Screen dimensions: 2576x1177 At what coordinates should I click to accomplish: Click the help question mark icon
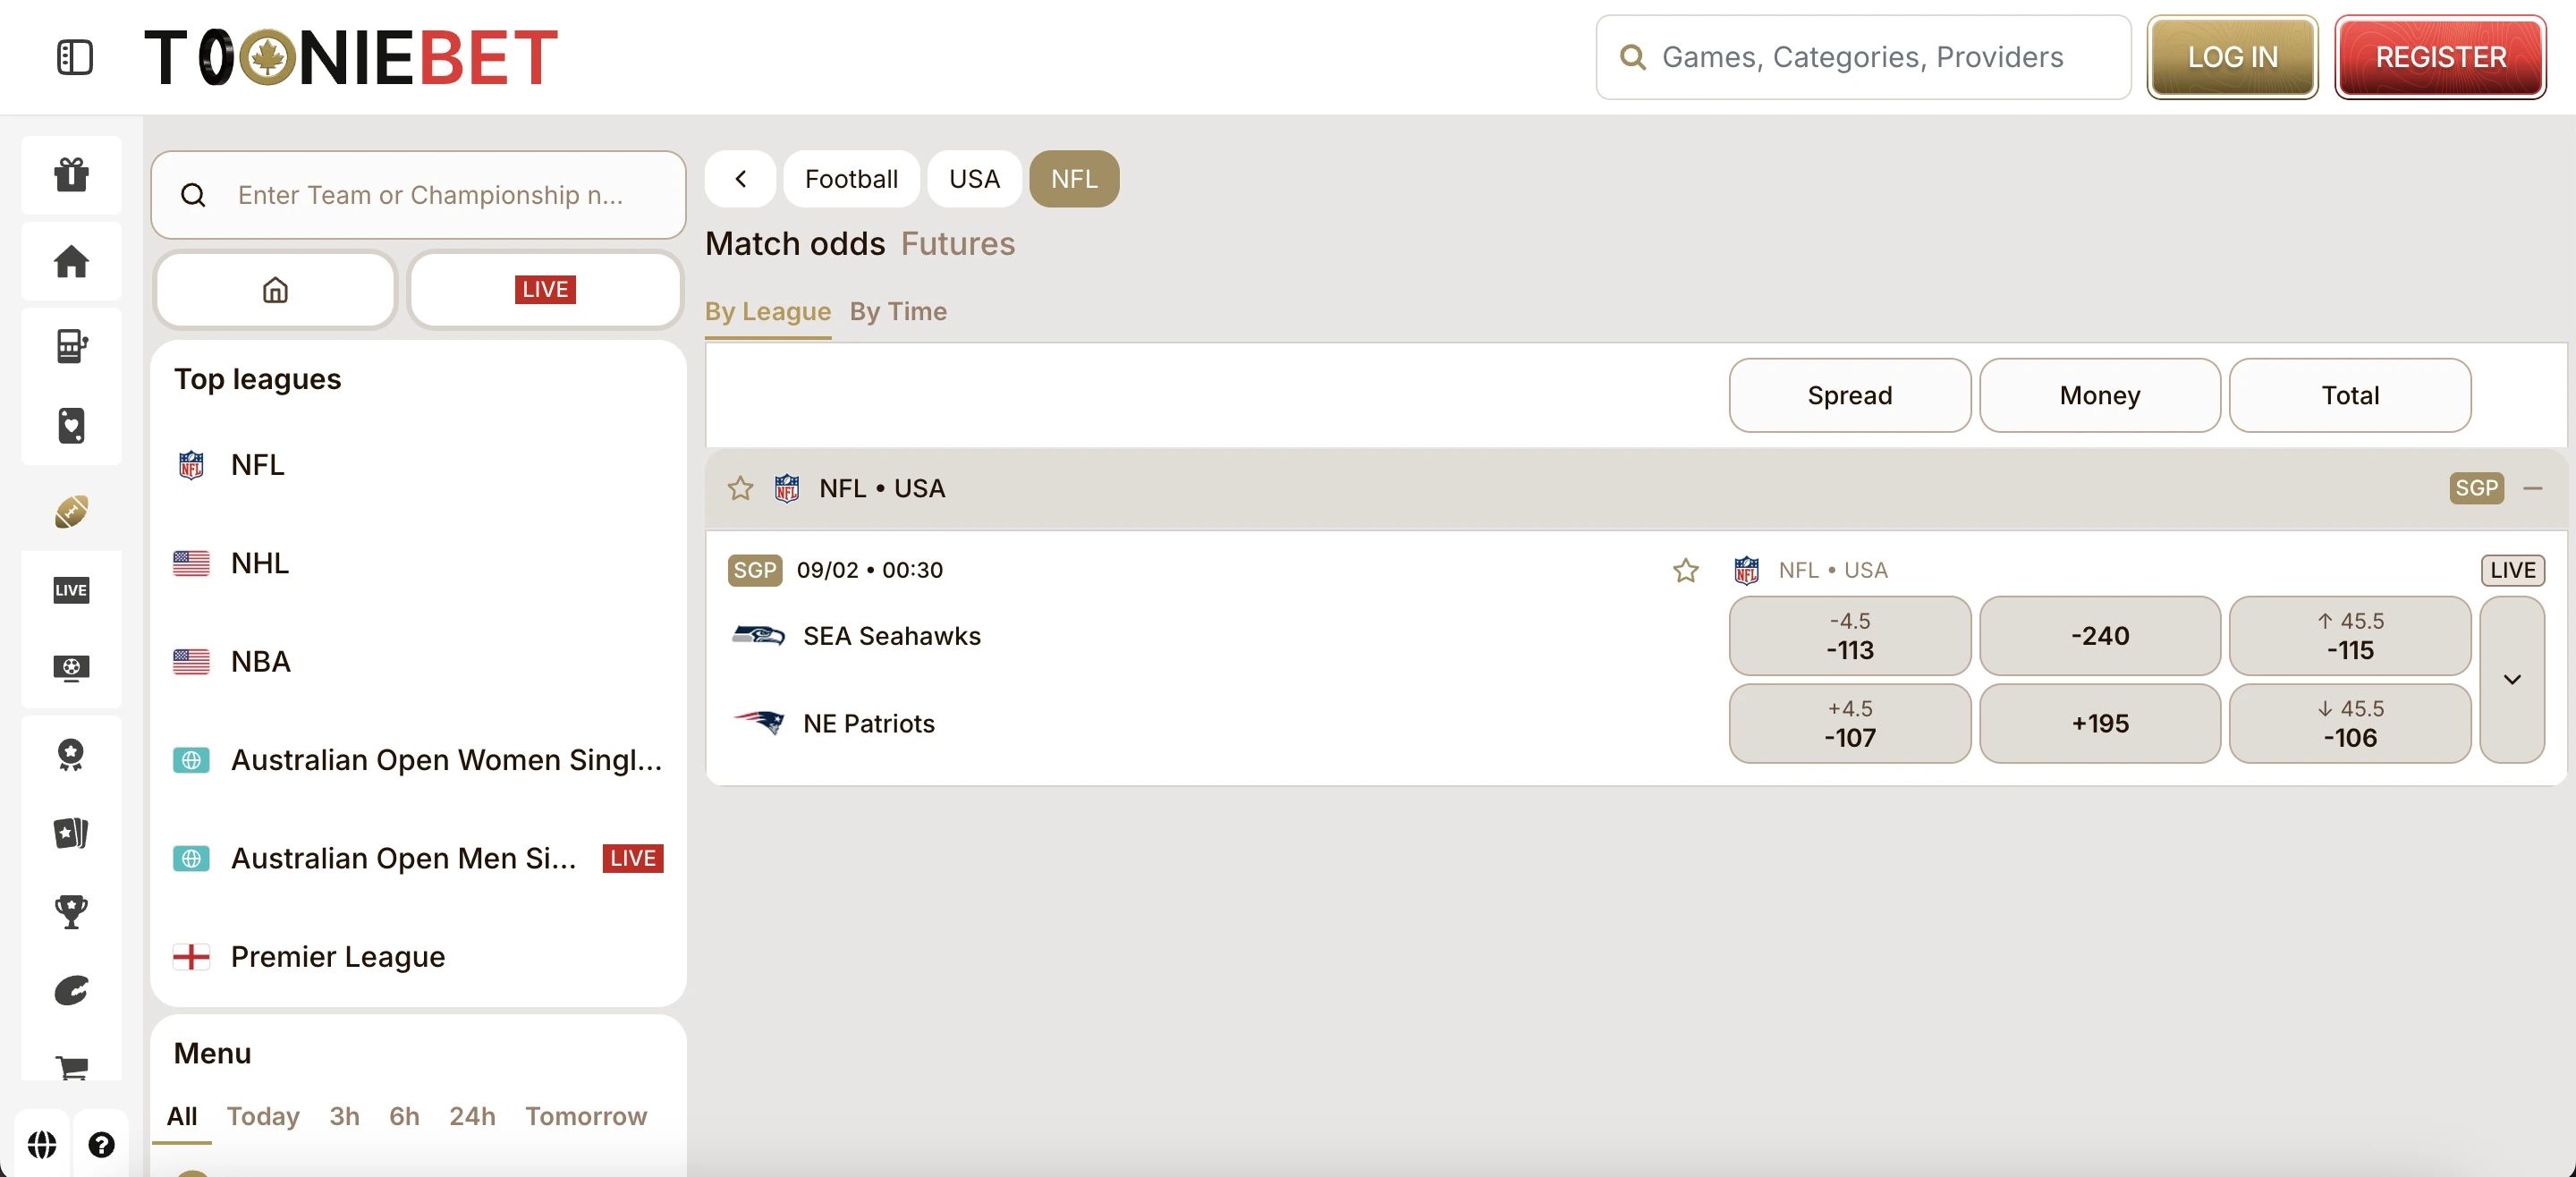coord(101,1144)
